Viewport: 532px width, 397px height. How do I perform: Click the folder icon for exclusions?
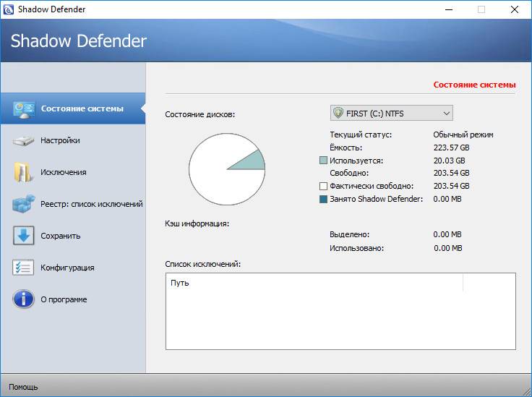[23, 172]
